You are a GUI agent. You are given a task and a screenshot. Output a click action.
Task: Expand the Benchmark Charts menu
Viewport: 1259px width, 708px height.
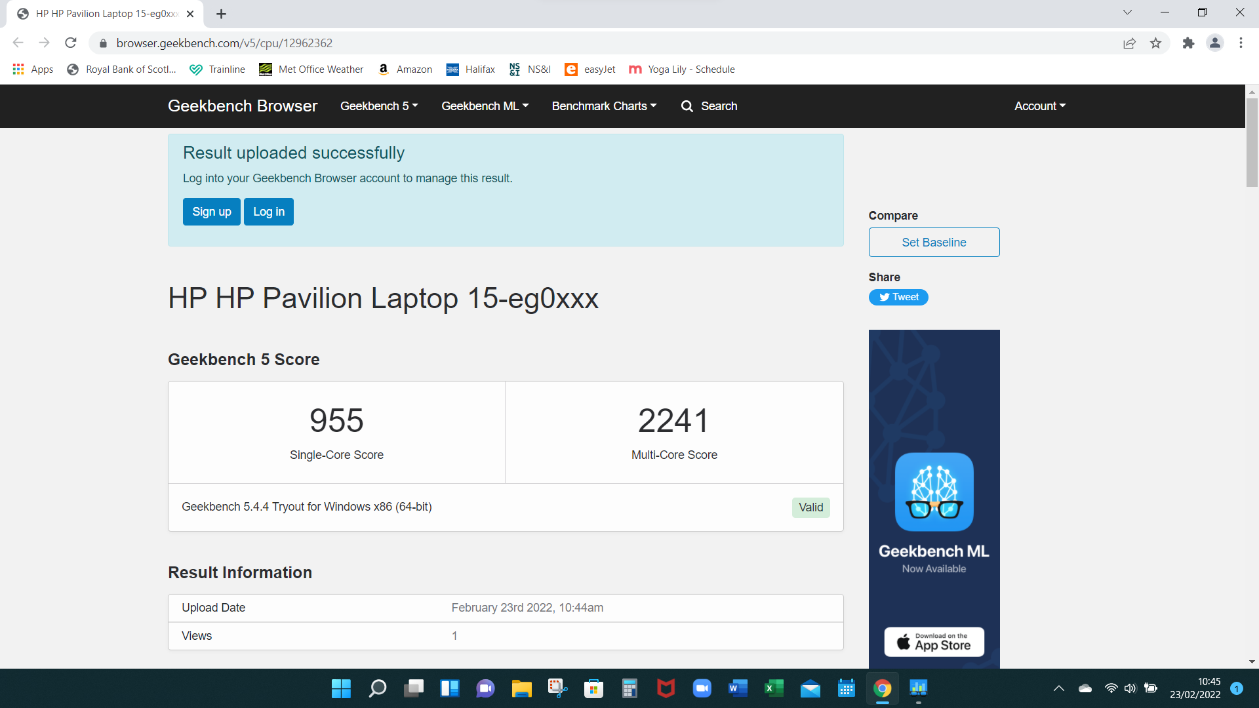pyautogui.click(x=604, y=106)
